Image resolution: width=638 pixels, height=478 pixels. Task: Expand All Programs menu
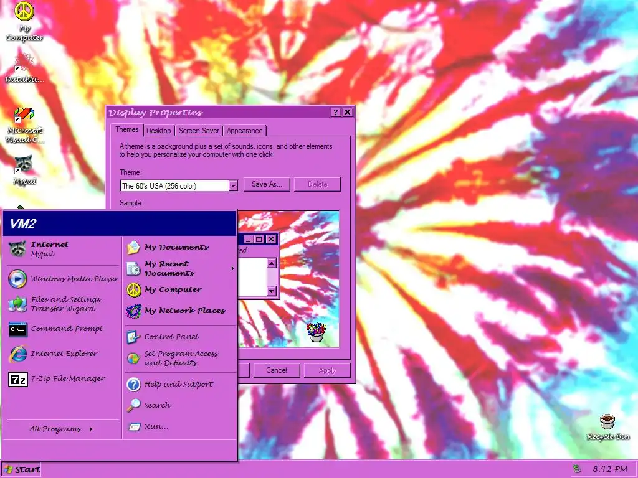62,429
